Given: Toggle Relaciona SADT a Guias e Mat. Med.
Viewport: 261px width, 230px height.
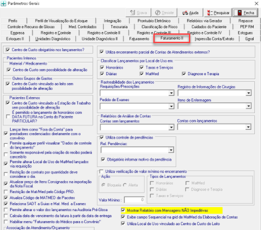Looking at the screenshot, I should coord(6,204).
